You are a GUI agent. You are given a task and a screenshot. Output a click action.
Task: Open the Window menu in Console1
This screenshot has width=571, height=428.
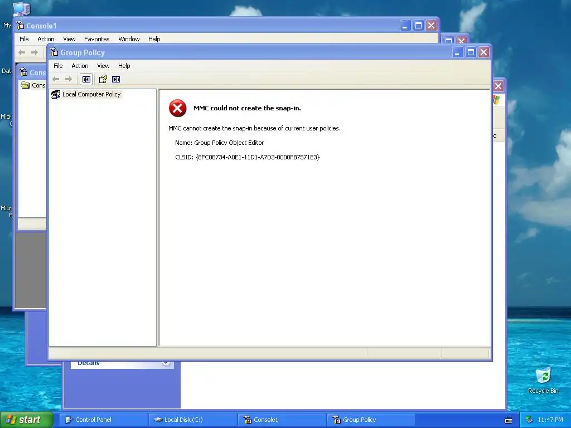coord(129,39)
